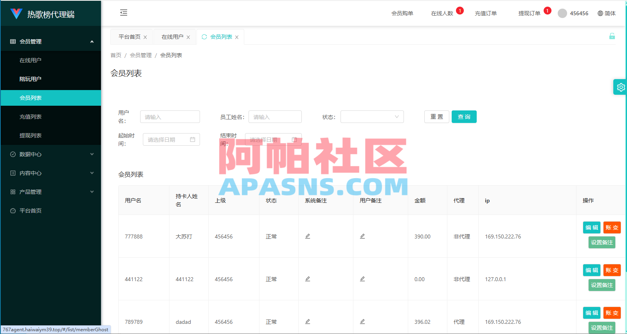Edit system remark for user 789789
Screen dimensions: 627x334
[308, 321]
